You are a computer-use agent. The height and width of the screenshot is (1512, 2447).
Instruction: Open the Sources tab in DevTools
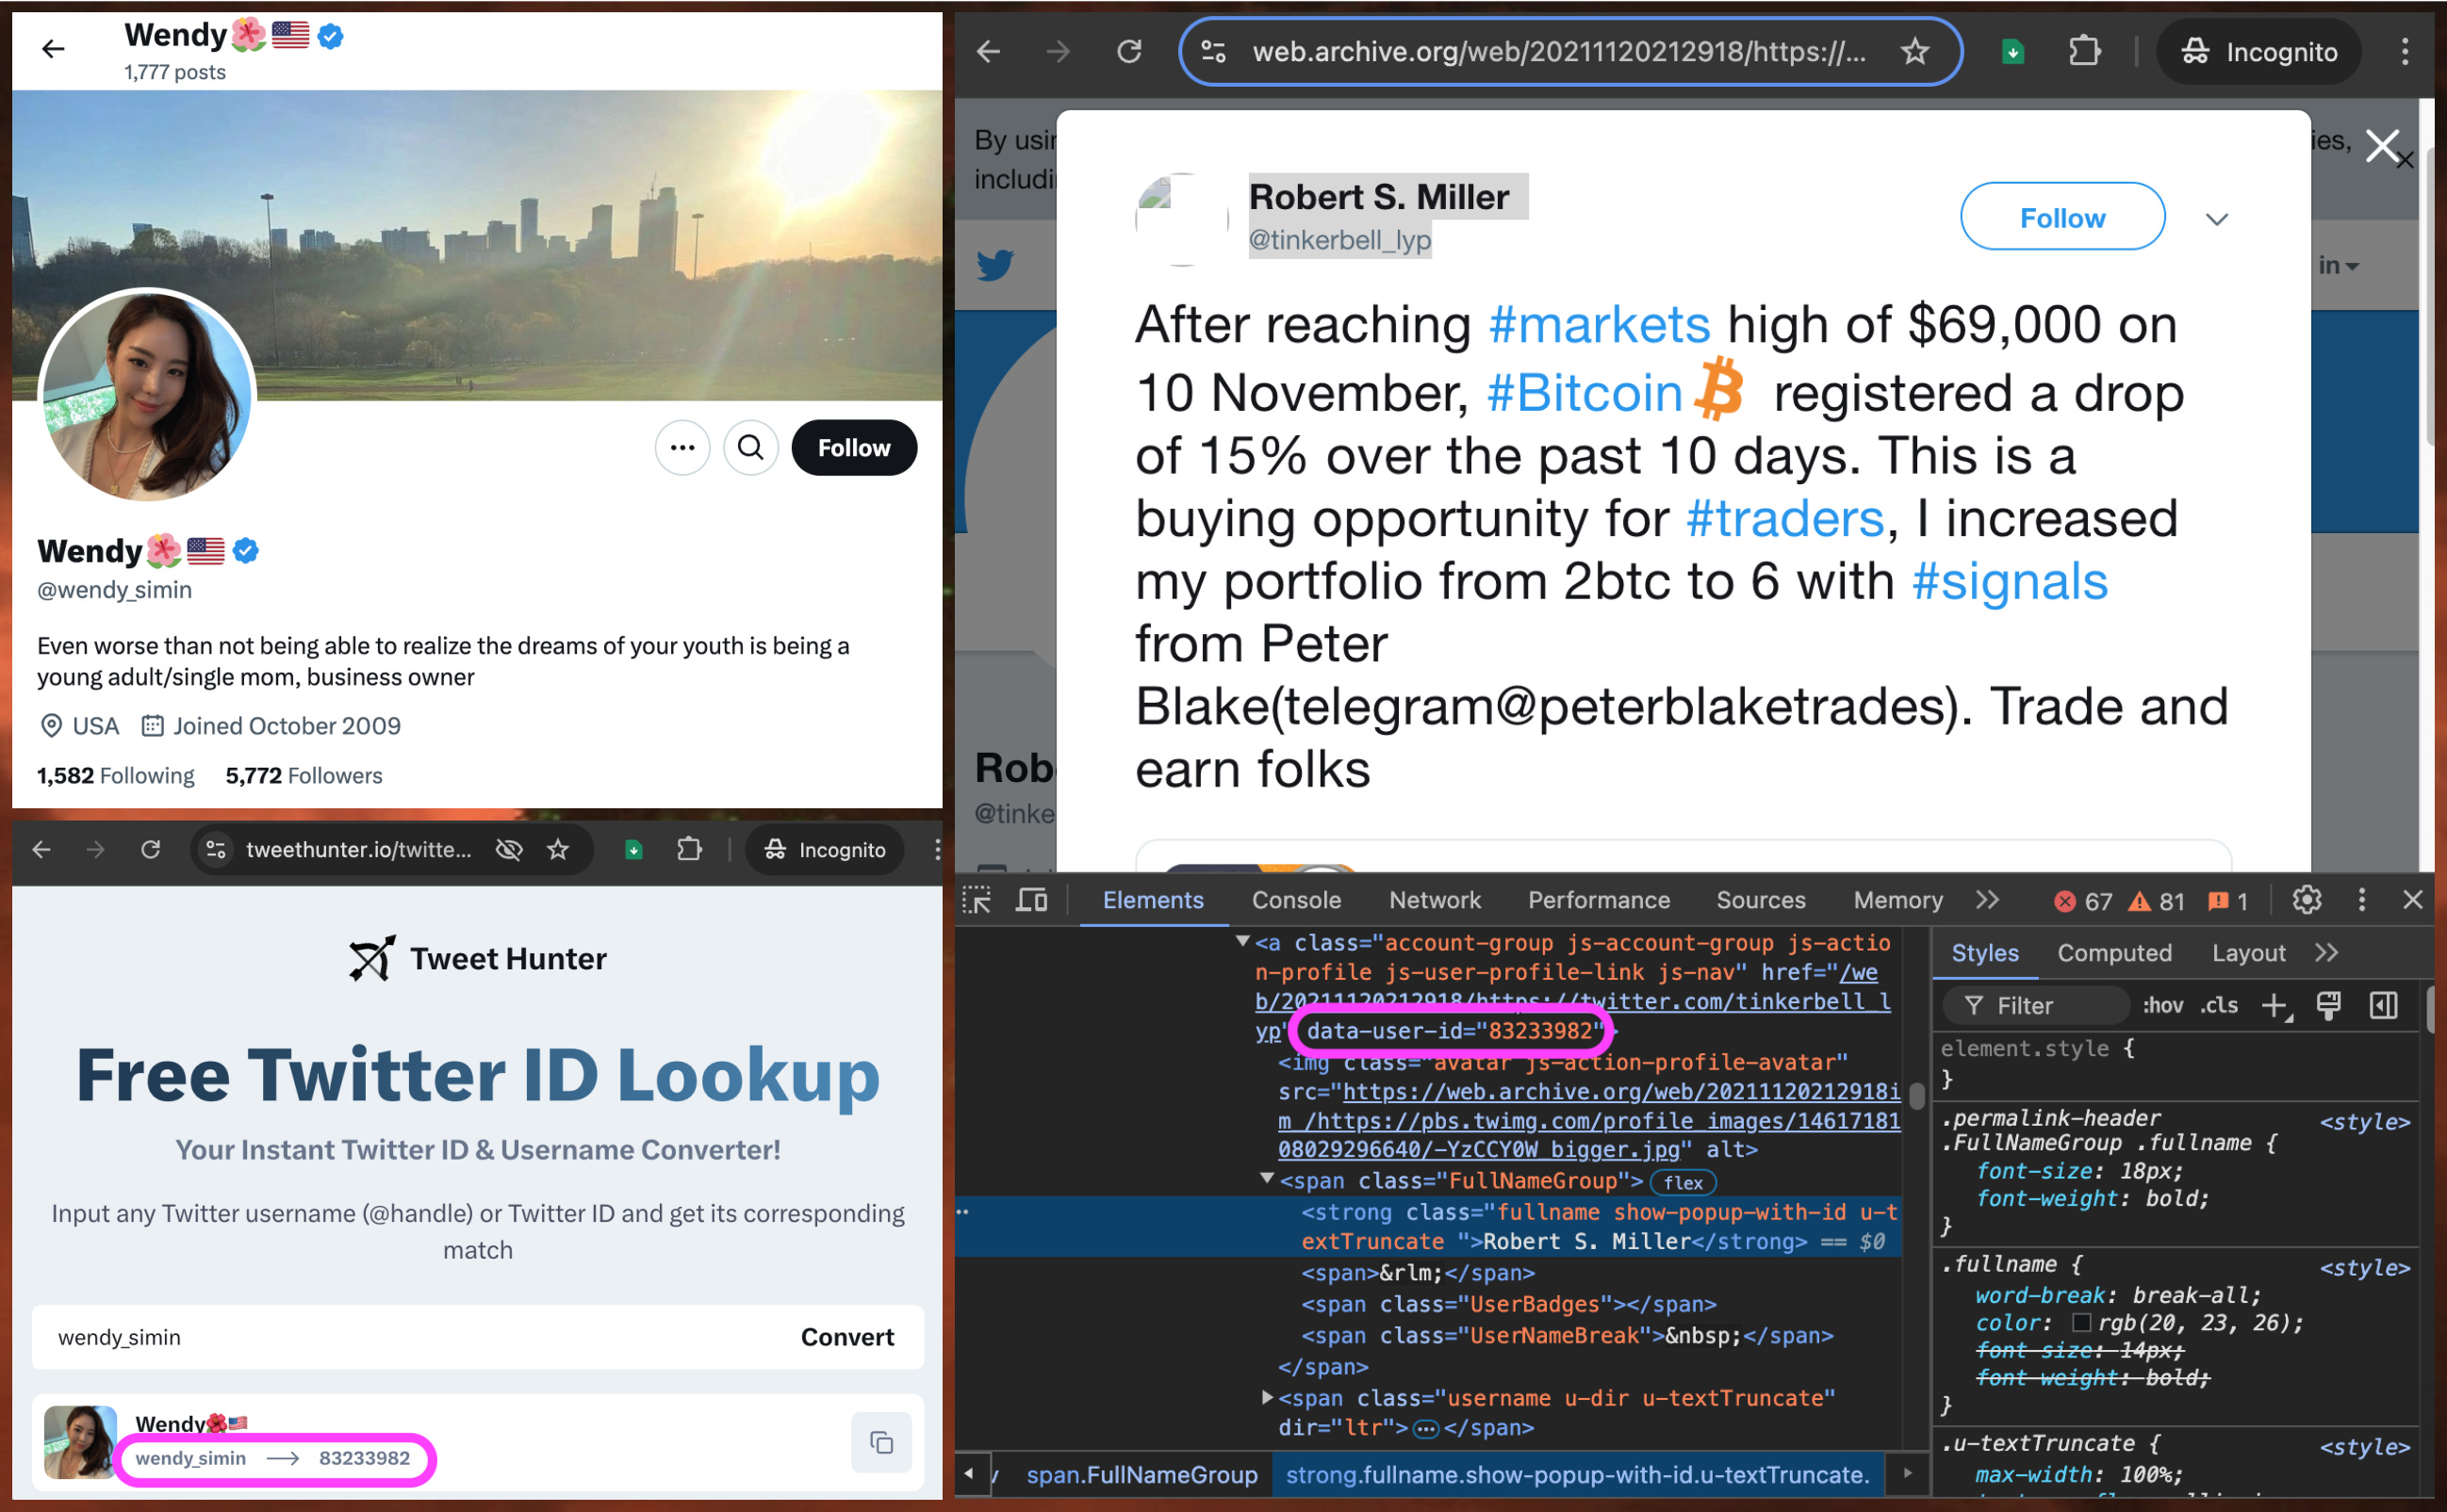1761,900
